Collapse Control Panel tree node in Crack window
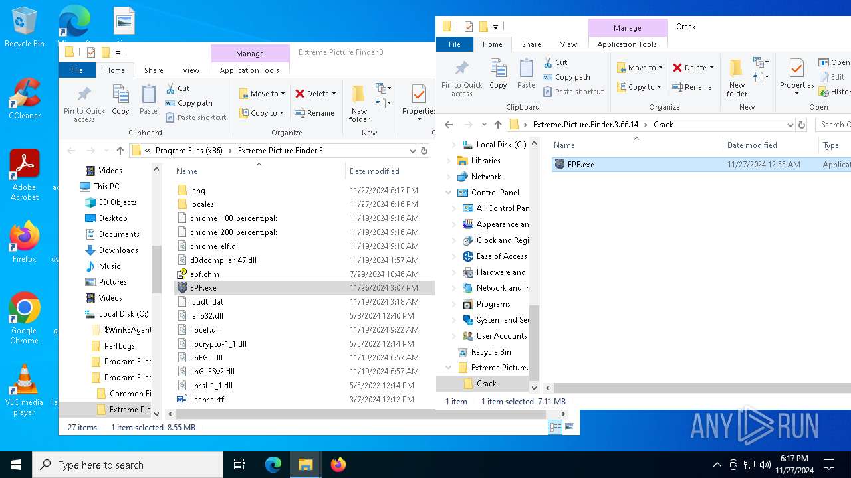Image resolution: width=851 pixels, height=478 pixels. tap(449, 193)
